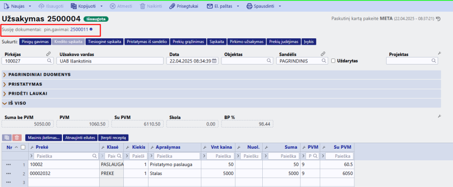Click the calendar icon in Data field
The image size is (453, 187).
(214, 61)
